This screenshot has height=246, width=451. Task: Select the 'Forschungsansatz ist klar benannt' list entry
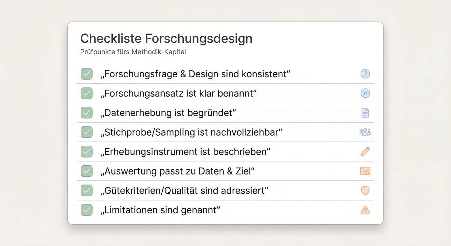179,93
